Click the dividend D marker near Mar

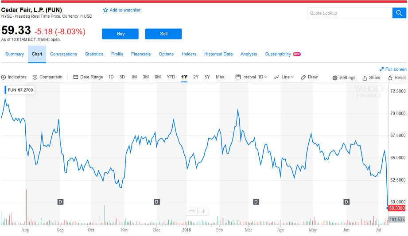[256, 202]
